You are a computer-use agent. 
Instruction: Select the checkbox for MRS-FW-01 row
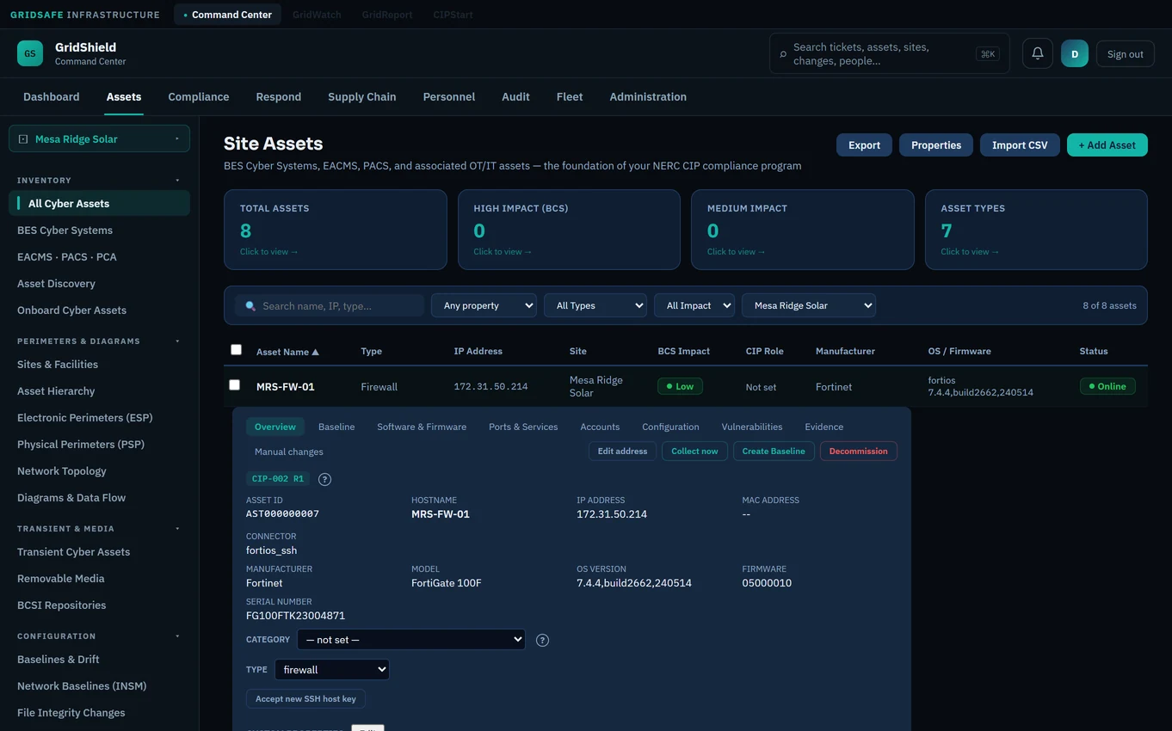(x=234, y=384)
